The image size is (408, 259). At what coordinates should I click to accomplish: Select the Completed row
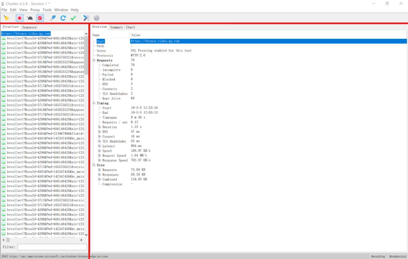tap(249, 65)
